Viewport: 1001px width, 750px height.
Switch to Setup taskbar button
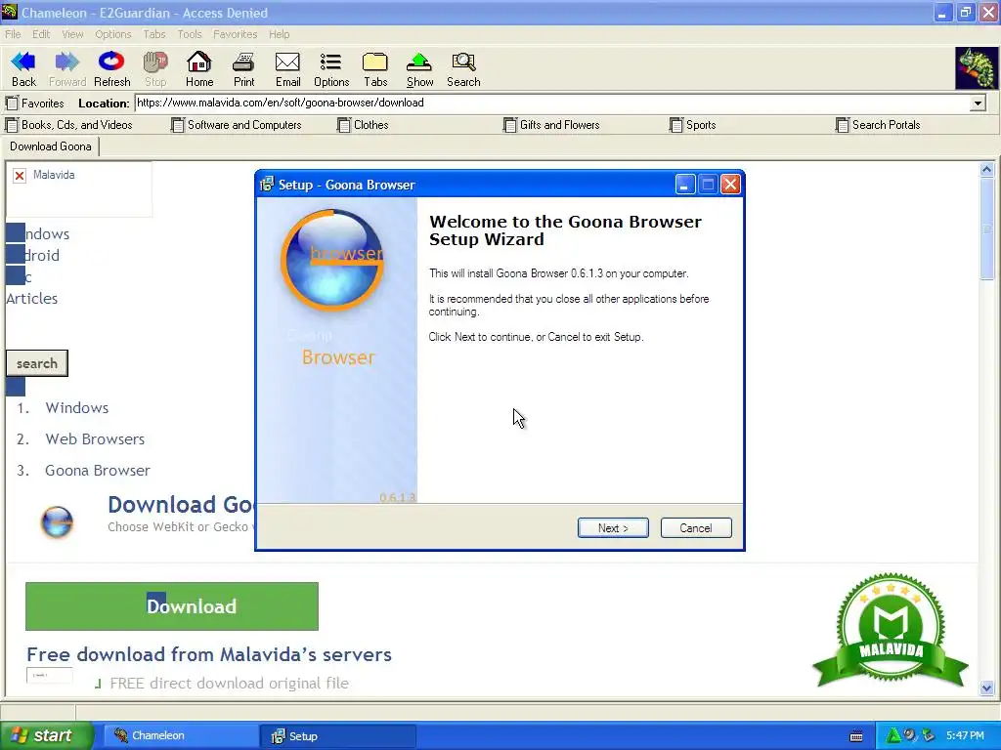[338, 736]
